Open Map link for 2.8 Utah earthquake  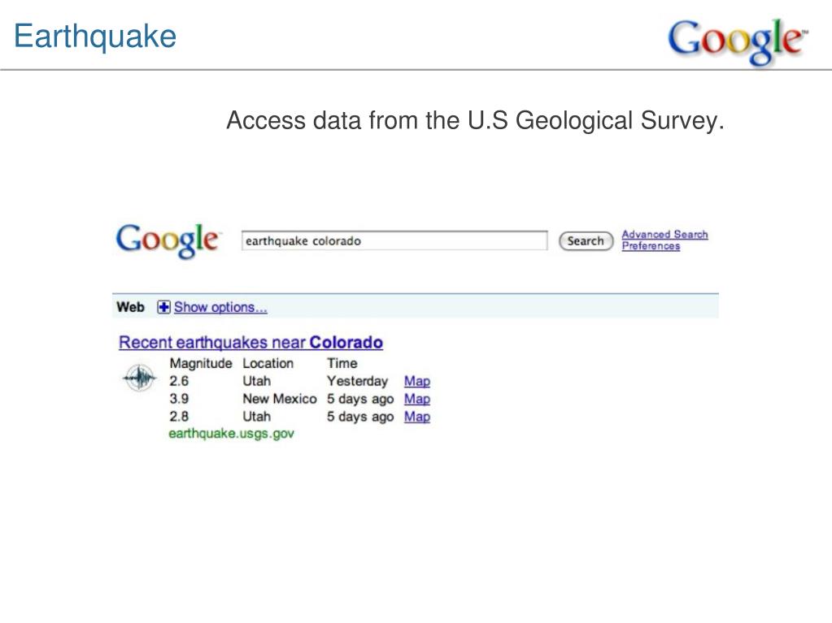click(417, 417)
